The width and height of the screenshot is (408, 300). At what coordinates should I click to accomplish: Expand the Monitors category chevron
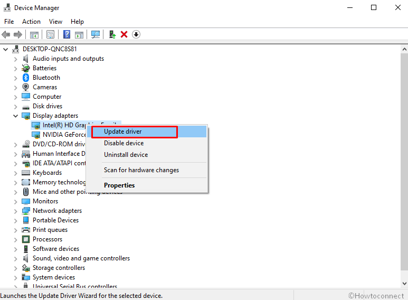[16, 202]
